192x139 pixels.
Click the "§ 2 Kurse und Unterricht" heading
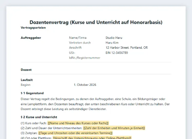(x=39, y=117)
